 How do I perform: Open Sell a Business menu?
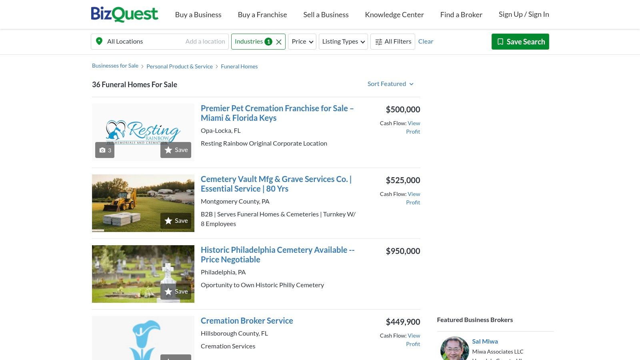326,14
